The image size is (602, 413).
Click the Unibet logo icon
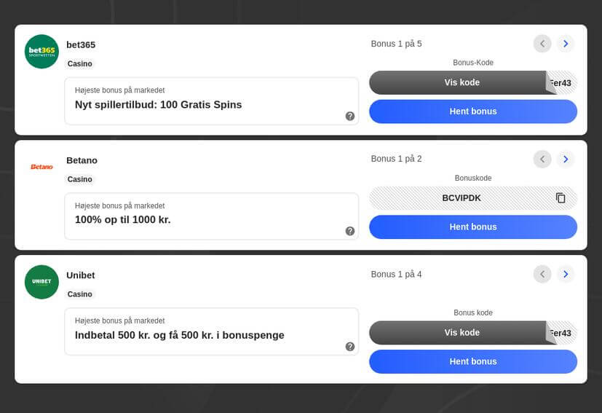[41, 282]
